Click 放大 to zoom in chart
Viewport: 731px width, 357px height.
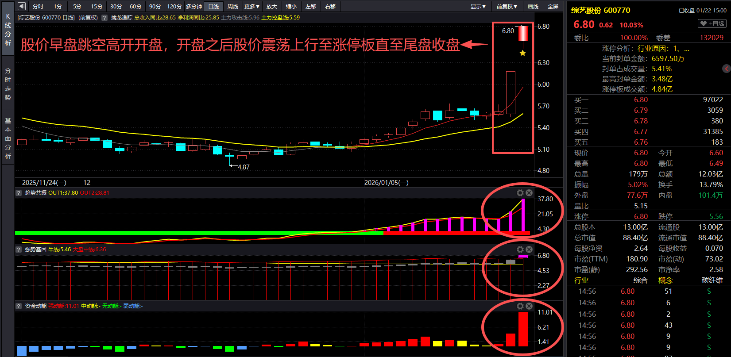tap(272, 6)
